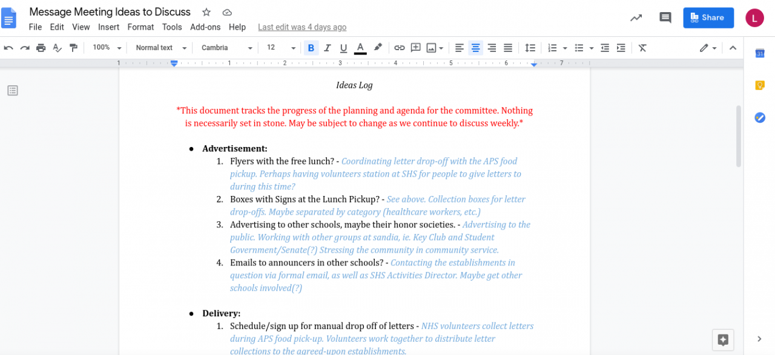Open the font size dropdown
The width and height of the screenshot is (775, 355).
pyautogui.click(x=281, y=48)
